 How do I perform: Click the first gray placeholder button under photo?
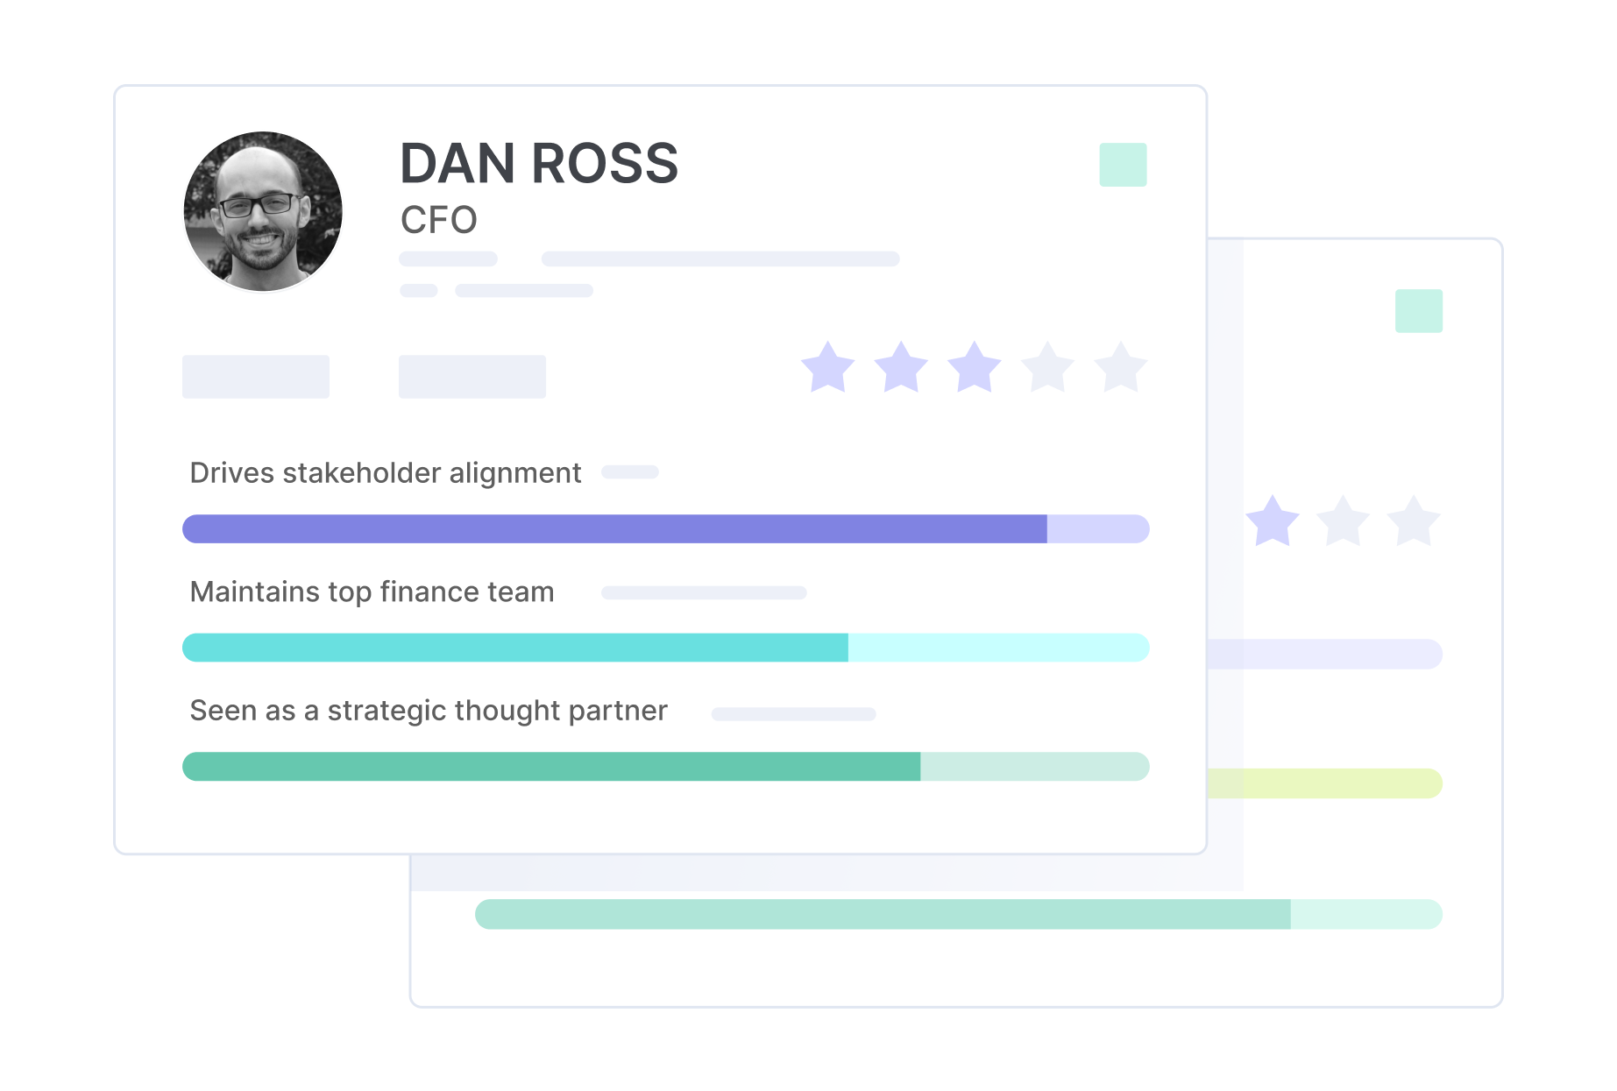(x=256, y=377)
